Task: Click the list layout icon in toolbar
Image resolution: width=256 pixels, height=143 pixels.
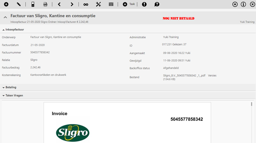Action: [111, 4]
